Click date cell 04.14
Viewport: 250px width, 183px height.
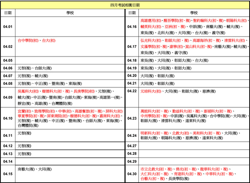(8, 161)
